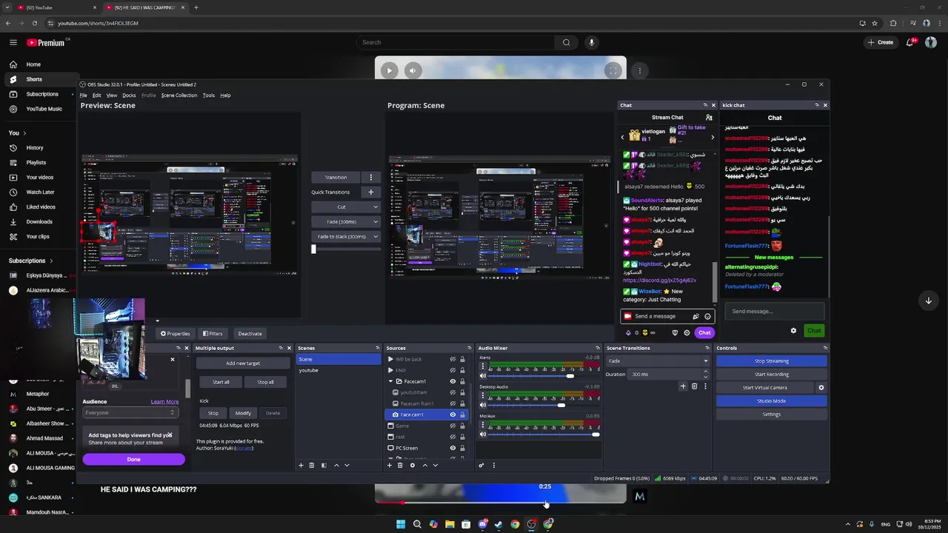Mute Desktop Audio speaker icon
The image size is (948, 533).
(483, 405)
